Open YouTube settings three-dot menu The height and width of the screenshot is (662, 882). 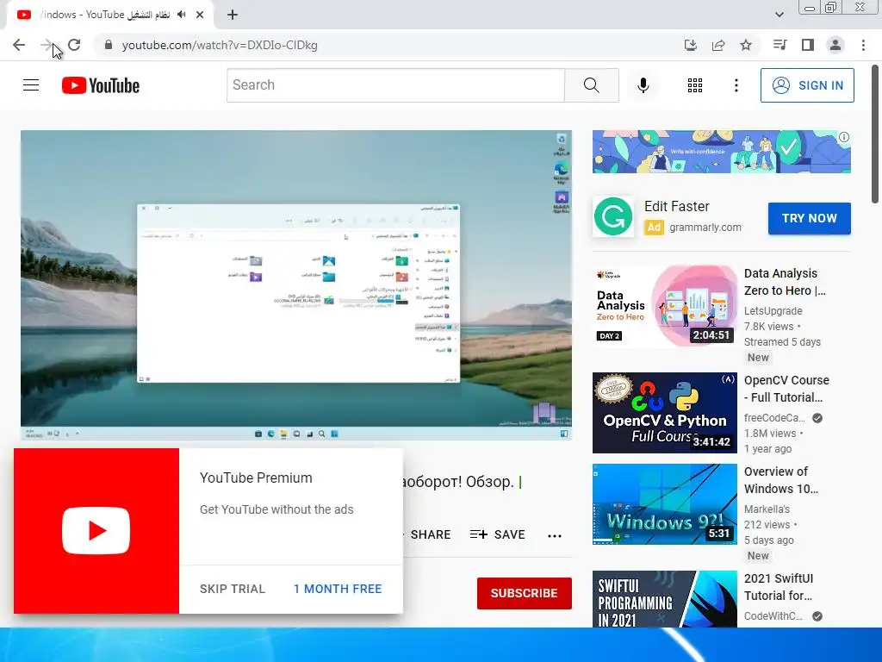736,85
